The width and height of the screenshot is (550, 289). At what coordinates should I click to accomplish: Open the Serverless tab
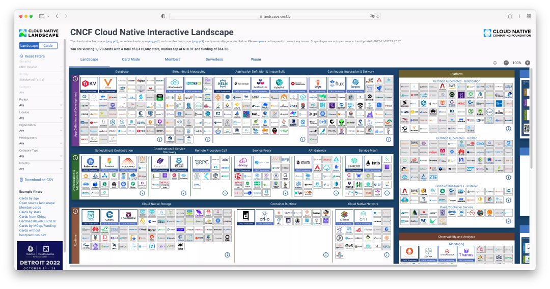[214, 60]
